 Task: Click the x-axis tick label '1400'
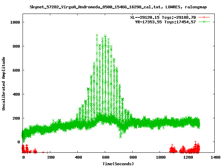(x=215, y=157)
